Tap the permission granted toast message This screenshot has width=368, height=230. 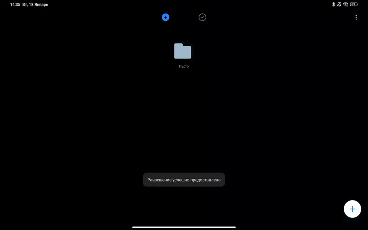(x=184, y=179)
